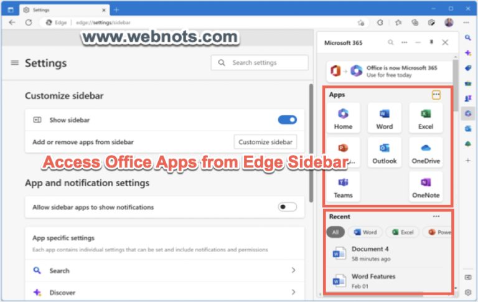The image size is (478, 302).
Task: Open the tab actions menu icon
Action: [11, 10]
